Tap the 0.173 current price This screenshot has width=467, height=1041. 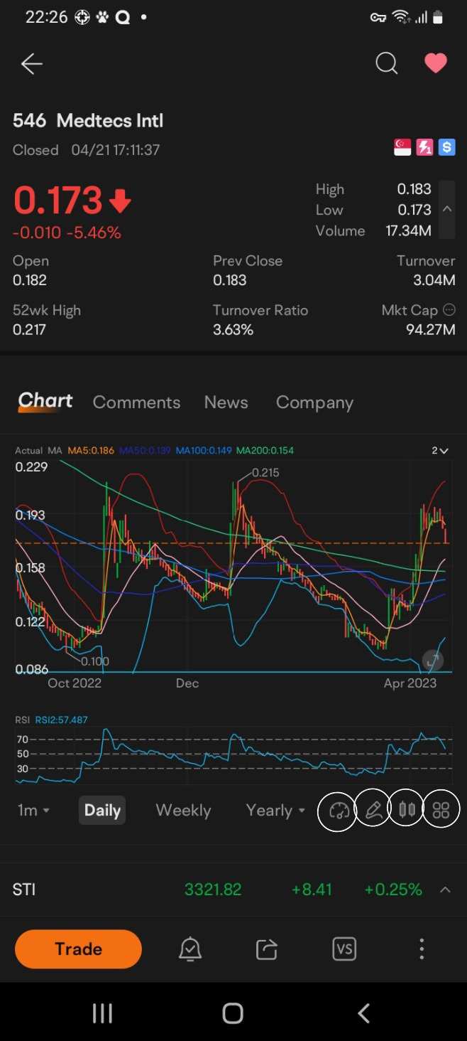pos(58,201)
